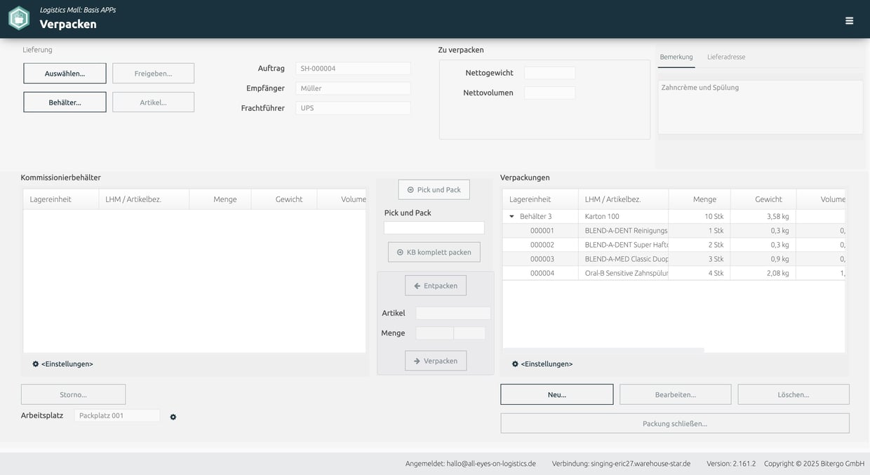
Task: Click the Auswählen... button
Action: pos(65,74)
